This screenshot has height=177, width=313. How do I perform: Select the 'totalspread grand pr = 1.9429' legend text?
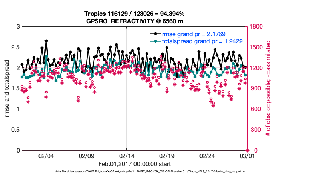pos(202,41)
